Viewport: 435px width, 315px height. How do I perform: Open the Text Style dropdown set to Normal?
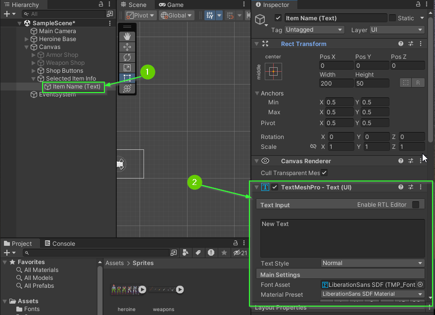pyautogui.click(x=372, y=263)
